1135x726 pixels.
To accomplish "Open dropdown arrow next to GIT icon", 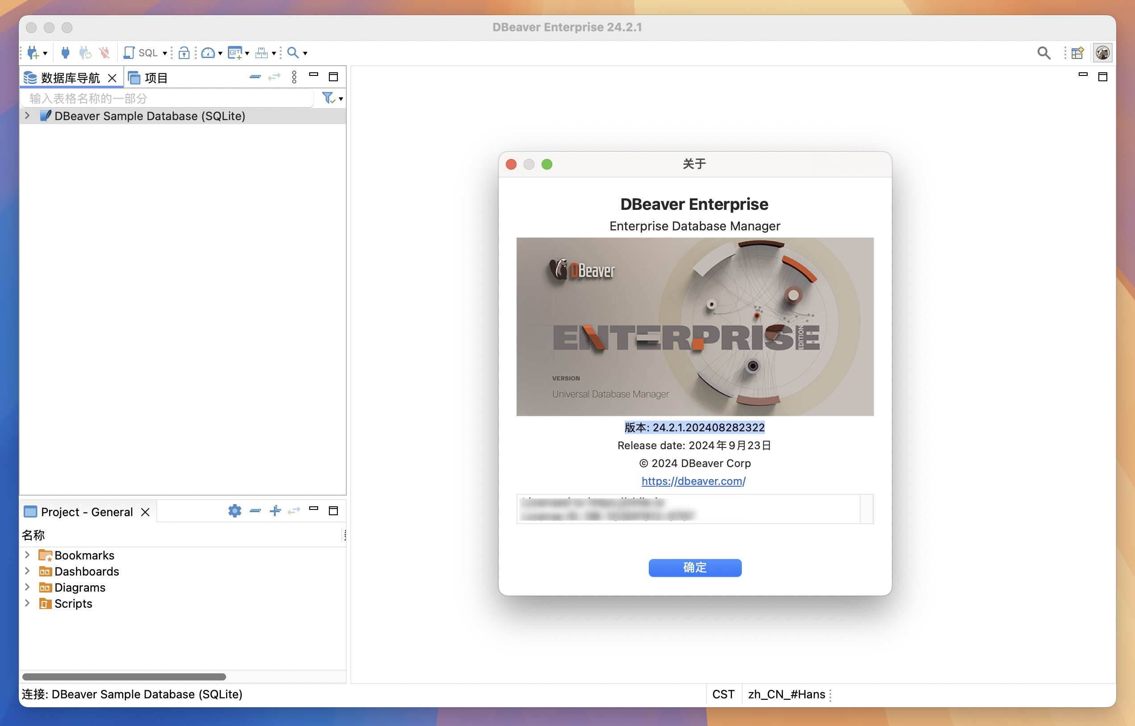I will click(x=247, y=53).
